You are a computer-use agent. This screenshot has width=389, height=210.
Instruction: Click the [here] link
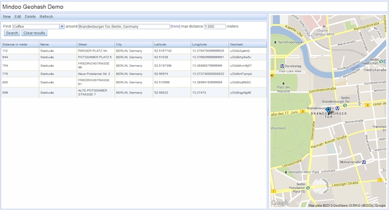(175, 26)
